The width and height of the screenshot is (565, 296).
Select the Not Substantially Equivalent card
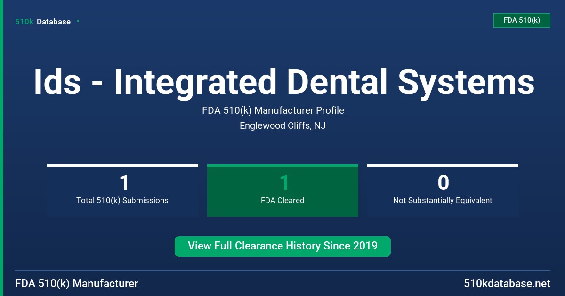pyautogui.click(x=443, y=190)
